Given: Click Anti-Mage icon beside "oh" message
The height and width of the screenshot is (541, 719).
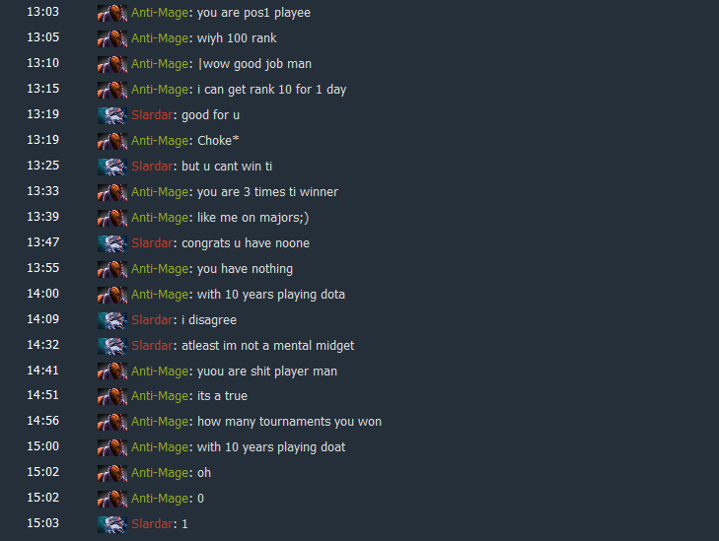Looking at the screenshot, I should point(112,473).
